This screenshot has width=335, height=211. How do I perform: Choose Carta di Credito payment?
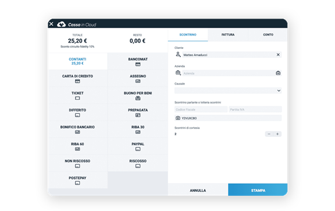(x=77, y=79)
